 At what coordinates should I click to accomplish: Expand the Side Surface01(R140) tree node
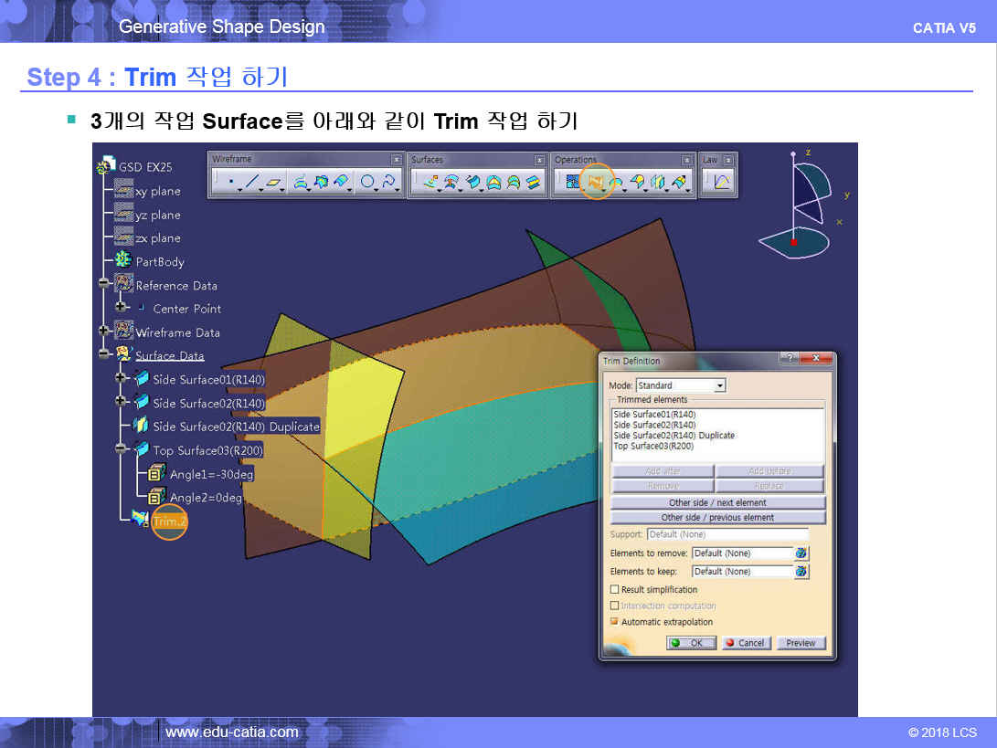121,378
